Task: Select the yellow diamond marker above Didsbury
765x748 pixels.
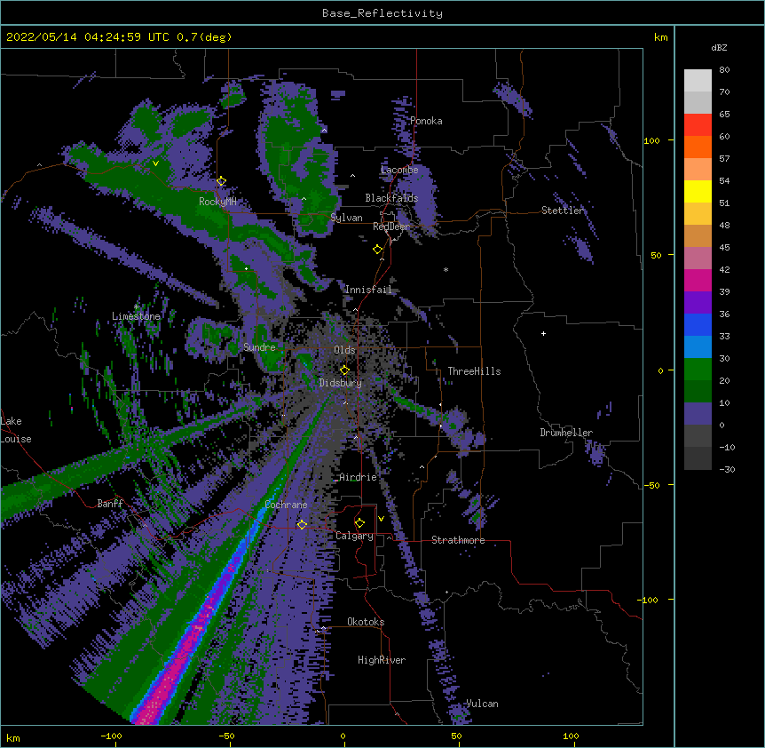Action: pyautogui.click(x=344, y=370)
